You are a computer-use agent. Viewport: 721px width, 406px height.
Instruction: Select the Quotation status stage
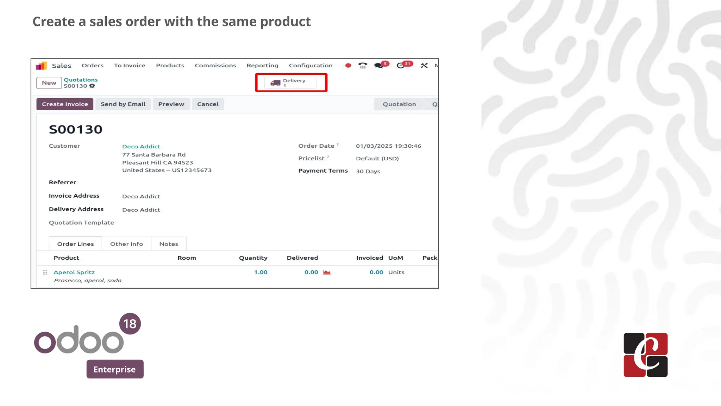tap(399, 104)
